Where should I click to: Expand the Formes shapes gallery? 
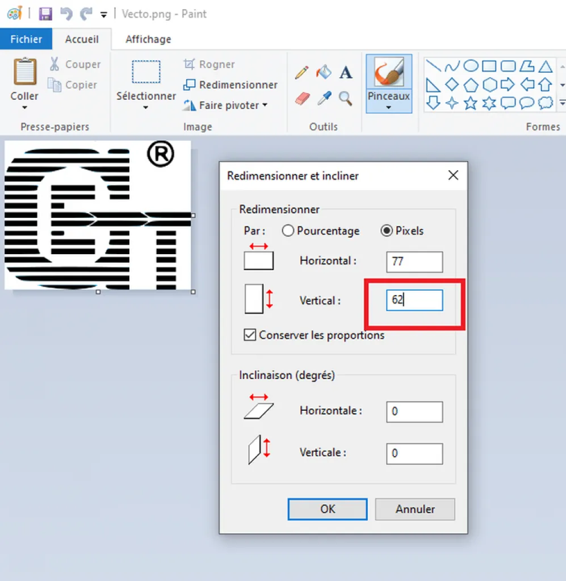coord(562,103)
